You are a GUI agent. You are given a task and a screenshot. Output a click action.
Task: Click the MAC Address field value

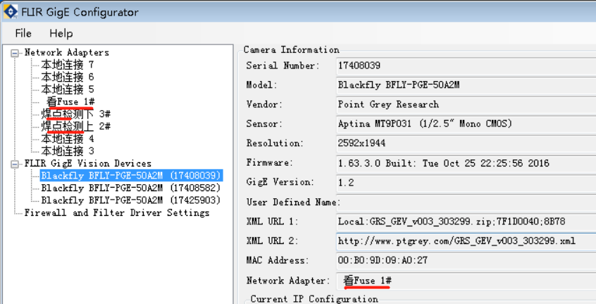[x=466, y=261]
